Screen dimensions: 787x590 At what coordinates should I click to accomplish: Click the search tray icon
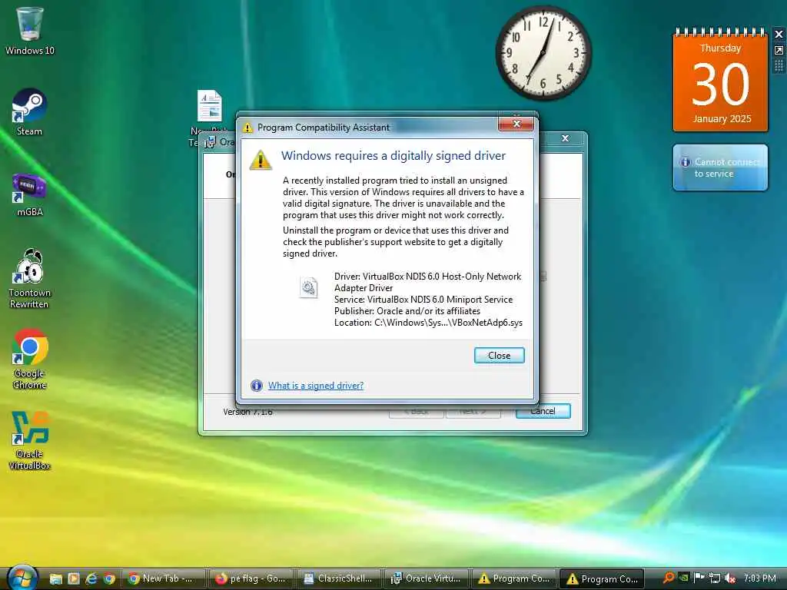[x=668, y=578]
